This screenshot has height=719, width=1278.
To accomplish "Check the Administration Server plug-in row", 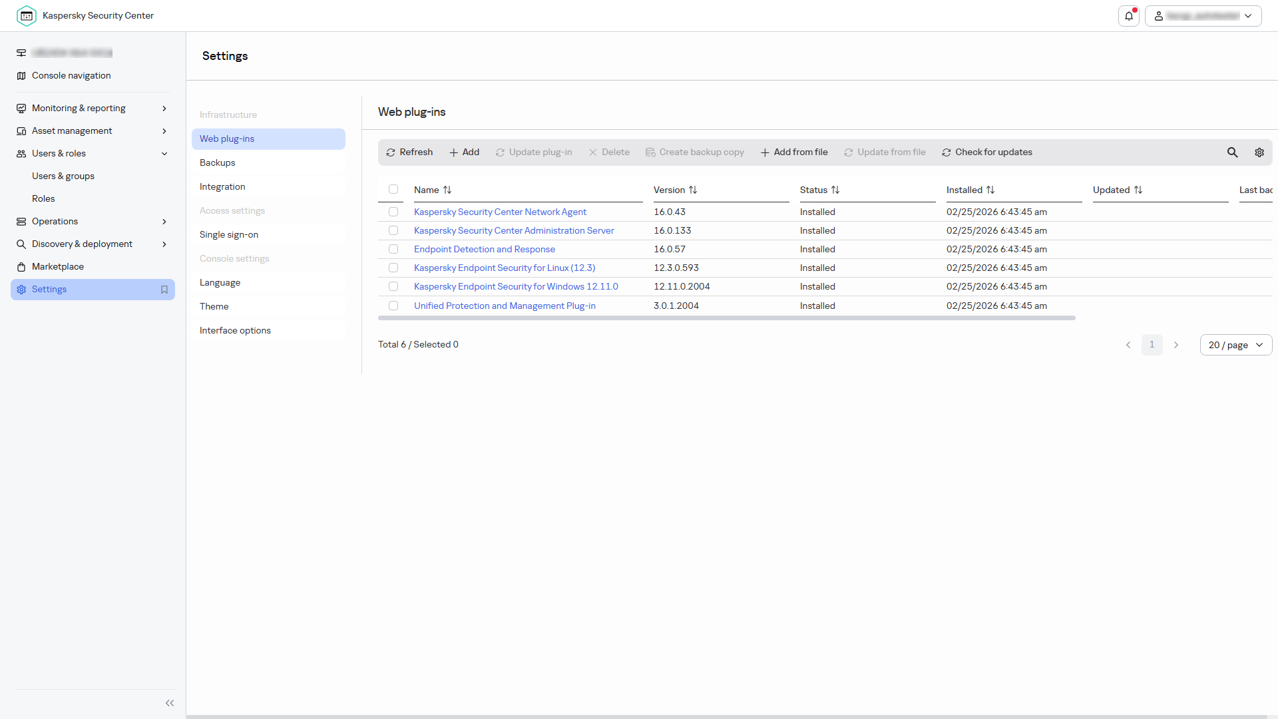I will coord(393,230).
